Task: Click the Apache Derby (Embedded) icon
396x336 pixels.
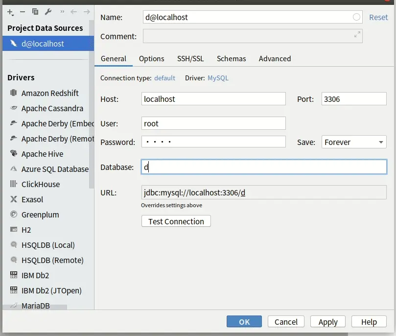Action: [x=14, y=123]
